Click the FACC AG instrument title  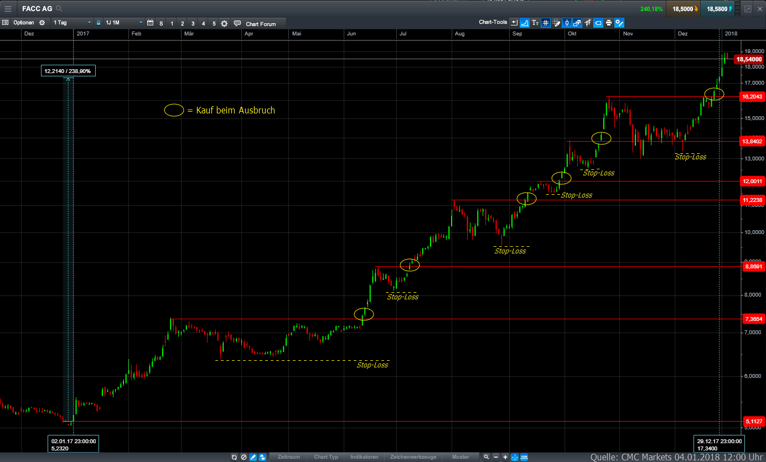point(37,9)
